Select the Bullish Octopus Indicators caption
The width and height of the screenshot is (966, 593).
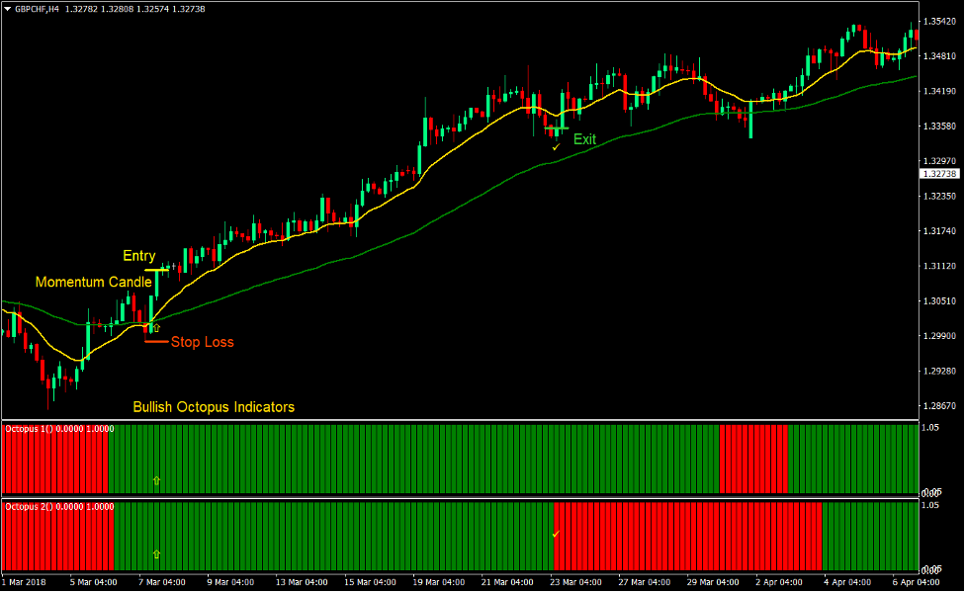(214, 406)
